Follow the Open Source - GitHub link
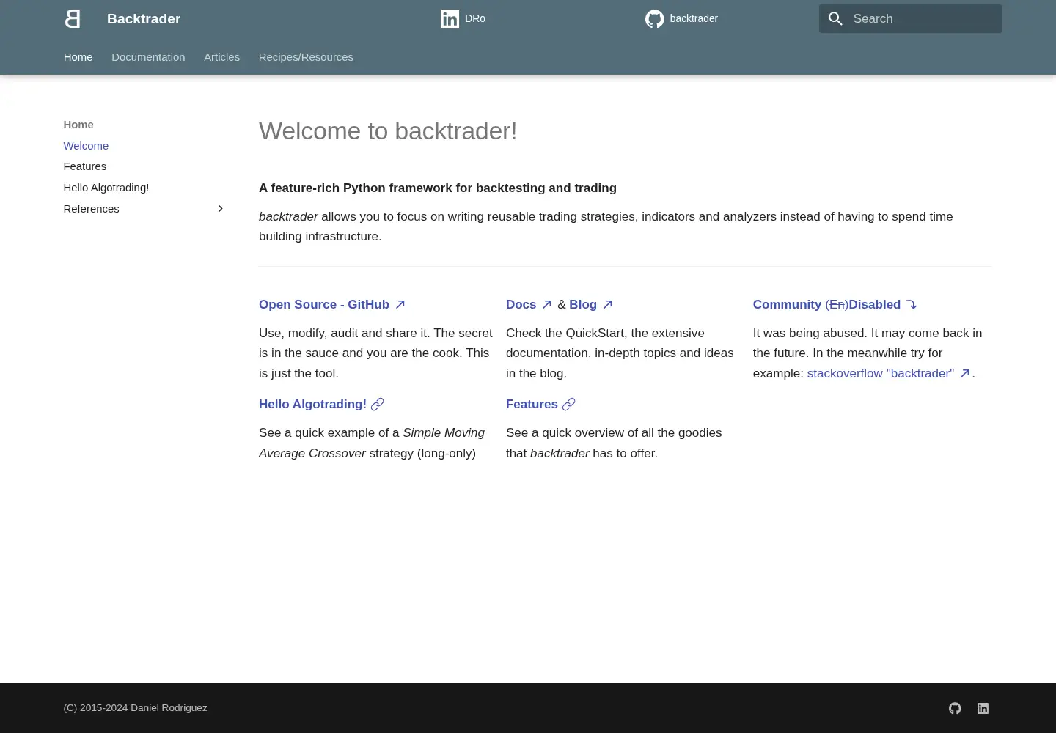1056x733 pixels. click(324, 304)
